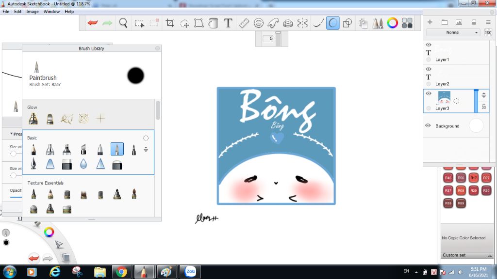497x279 pixels.
Task: Show hidden system tray icons arrow
Action: (x=416, y=272)
